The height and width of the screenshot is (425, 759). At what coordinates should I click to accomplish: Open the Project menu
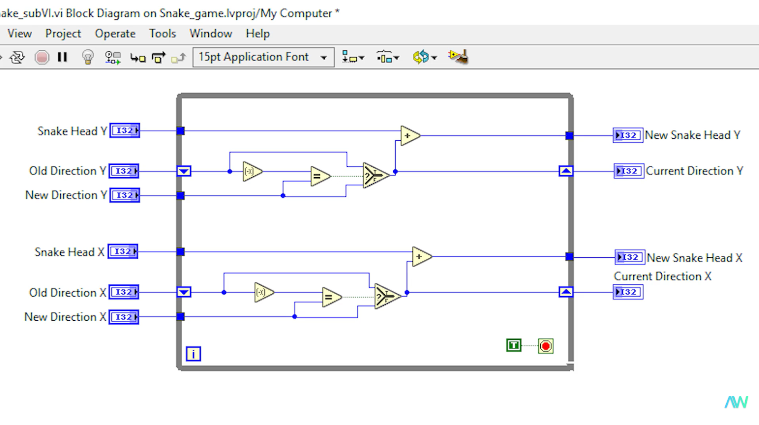click(x=63, y=34)
